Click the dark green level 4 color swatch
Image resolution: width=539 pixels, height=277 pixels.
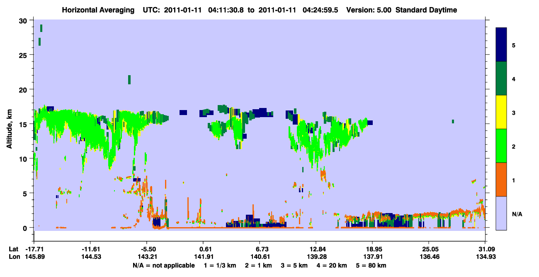click(x=501, y=78)
